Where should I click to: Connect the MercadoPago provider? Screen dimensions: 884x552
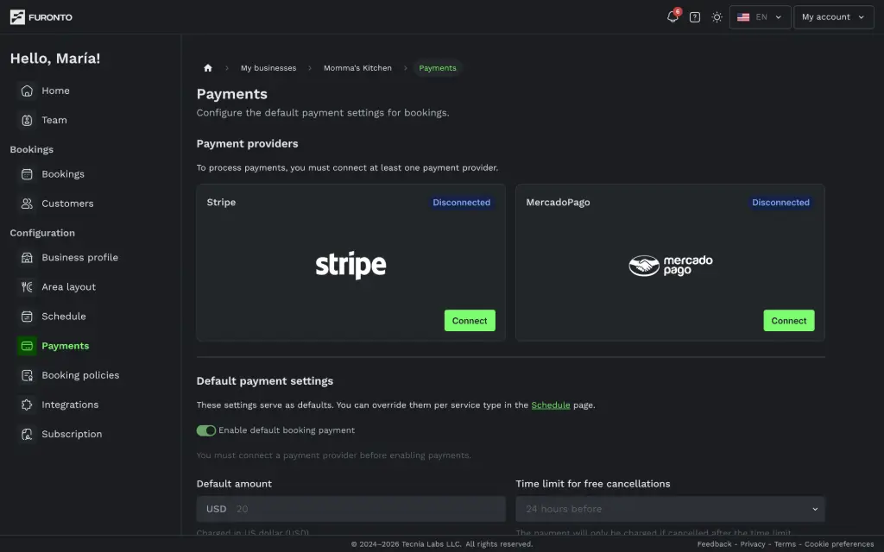tap(789, 321)
